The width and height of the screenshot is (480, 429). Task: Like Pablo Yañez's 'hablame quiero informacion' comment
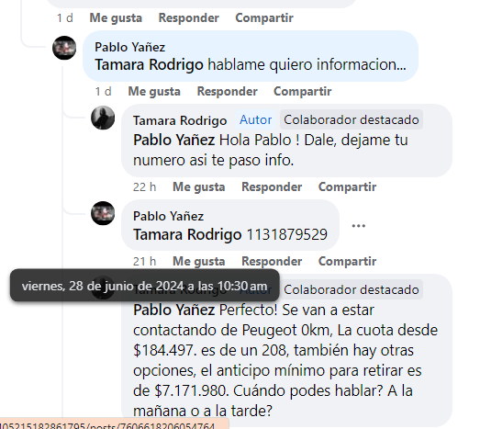[x=154, y=91]
